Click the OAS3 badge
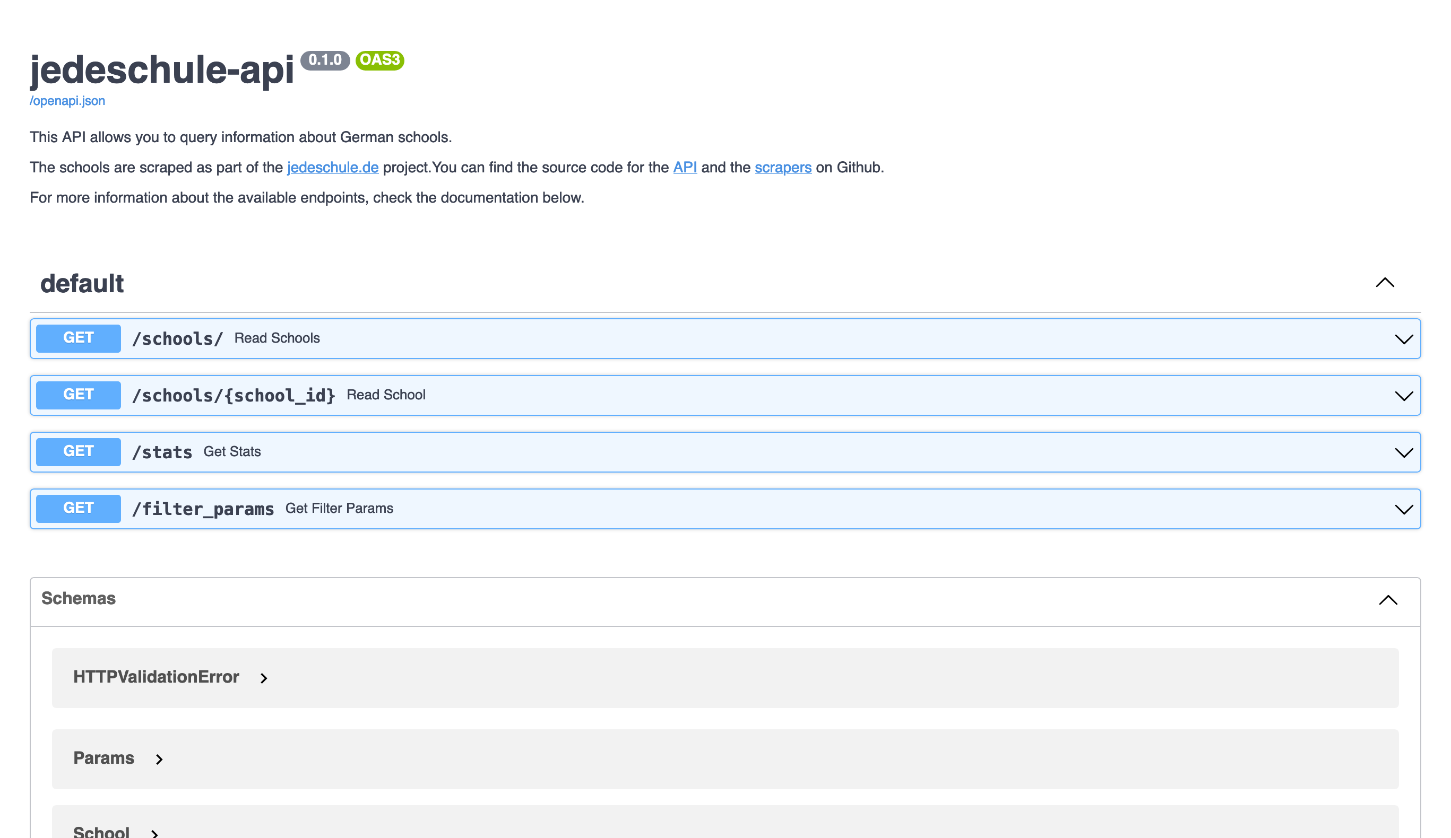 (379, 59)
